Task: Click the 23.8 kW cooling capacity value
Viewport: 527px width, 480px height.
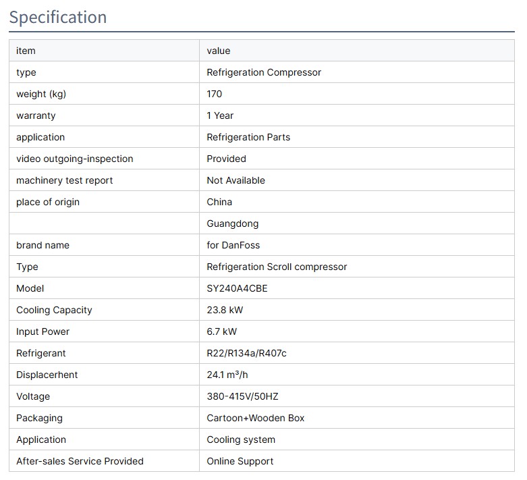Action: (x=225, y=310)
